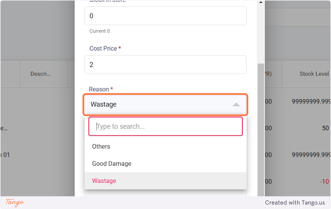Click the Stock Level column header
The image size is (331, 209).
[314, 74]
